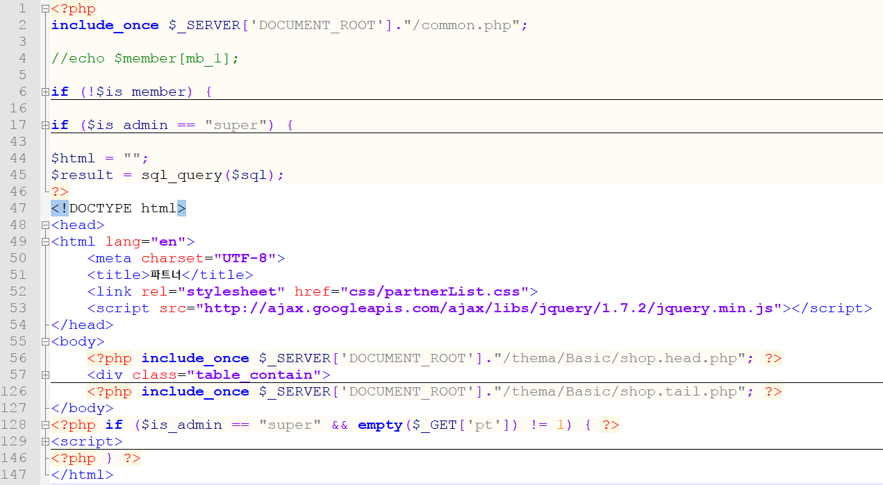Click the <!DOCTYPE html> declaration
883x485 pixels.
coord(119,208)
